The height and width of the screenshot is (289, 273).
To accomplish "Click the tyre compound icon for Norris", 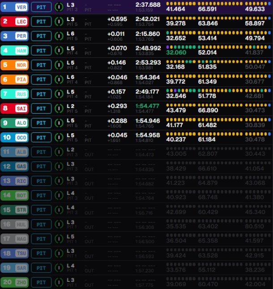I will point(59,65).
